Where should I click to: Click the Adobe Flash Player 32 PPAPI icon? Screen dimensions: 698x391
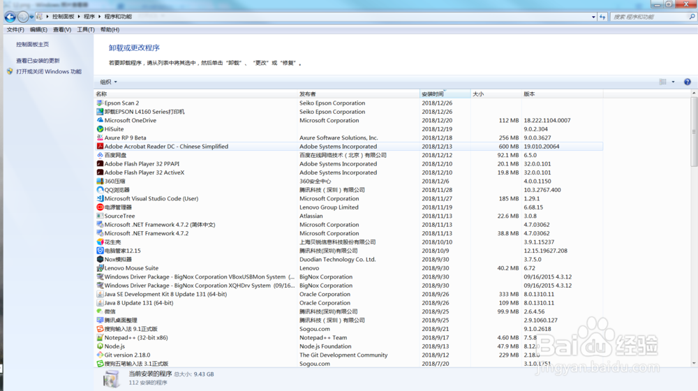(100, 164)
